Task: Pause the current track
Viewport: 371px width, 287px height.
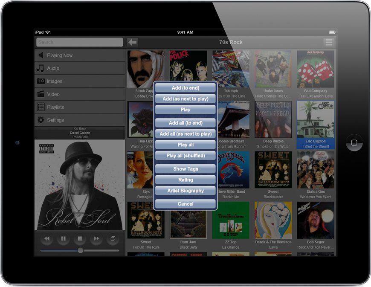Action: pyautogui.click(x=64, y=238)
